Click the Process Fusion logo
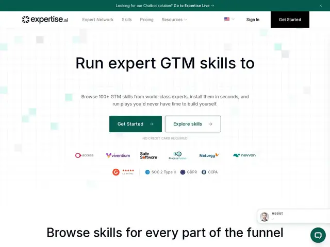 pyautogui.click(x=177, y=155)
